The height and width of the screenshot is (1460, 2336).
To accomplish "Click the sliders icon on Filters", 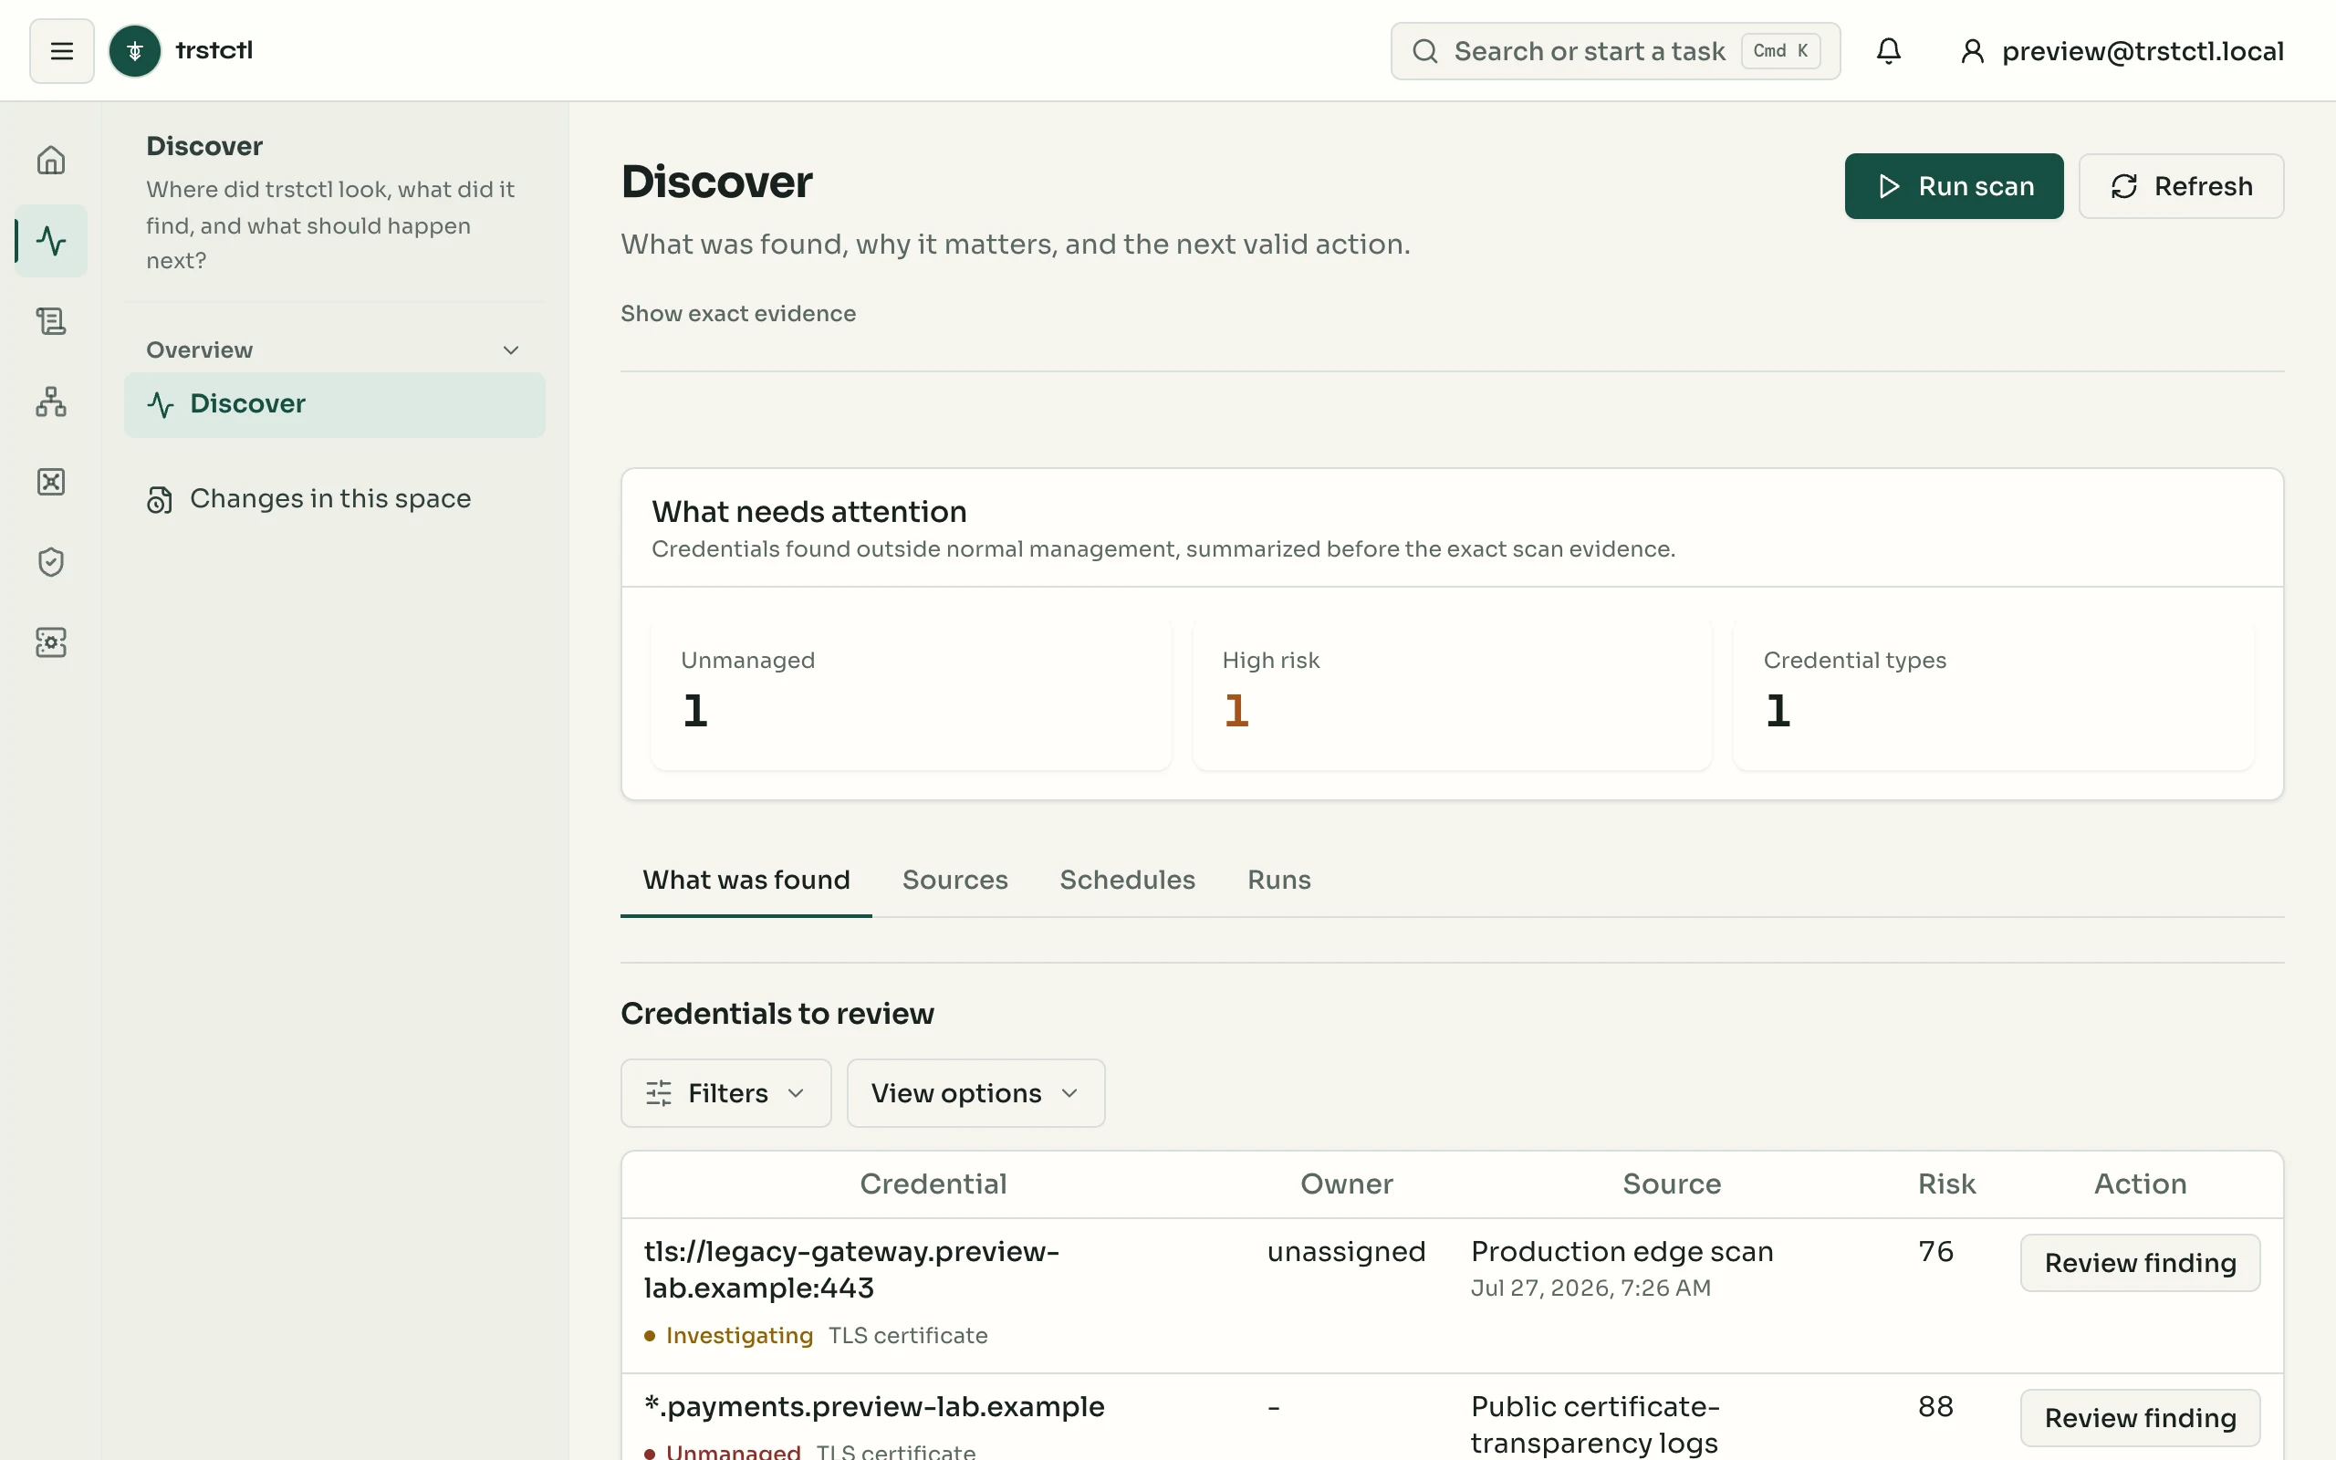I will click(658, 1093).
